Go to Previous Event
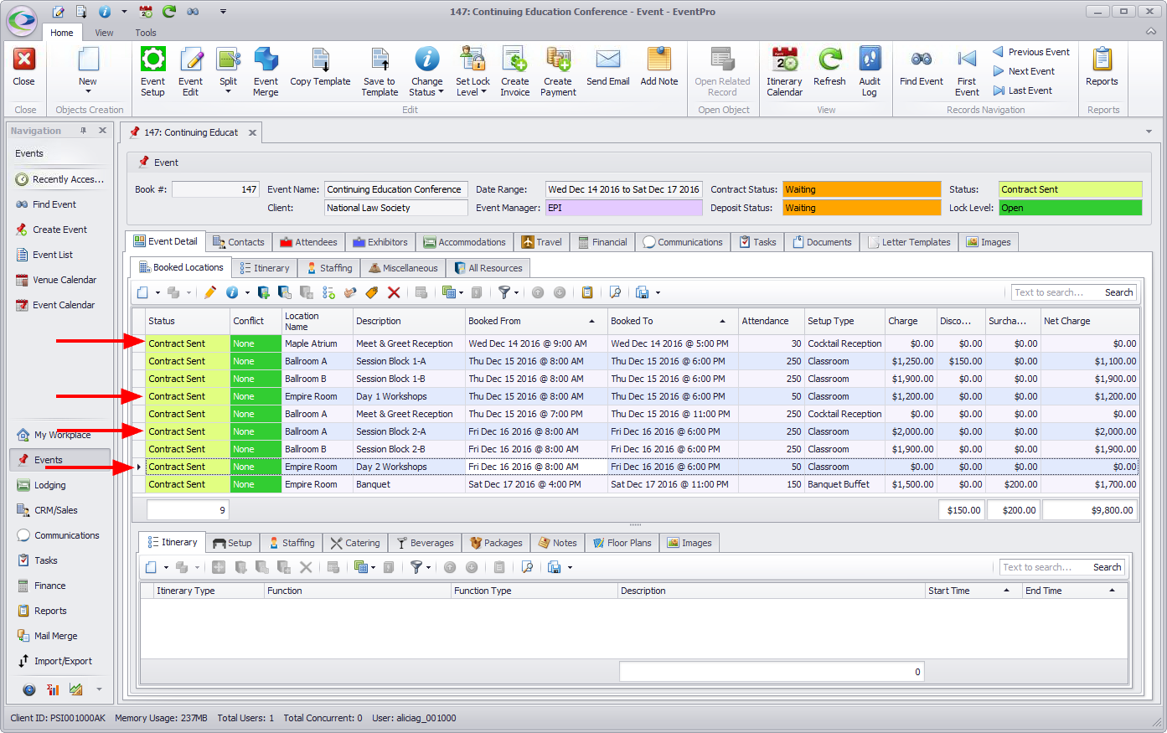This screenshot has height=733, width=1167. (1031, 52)
